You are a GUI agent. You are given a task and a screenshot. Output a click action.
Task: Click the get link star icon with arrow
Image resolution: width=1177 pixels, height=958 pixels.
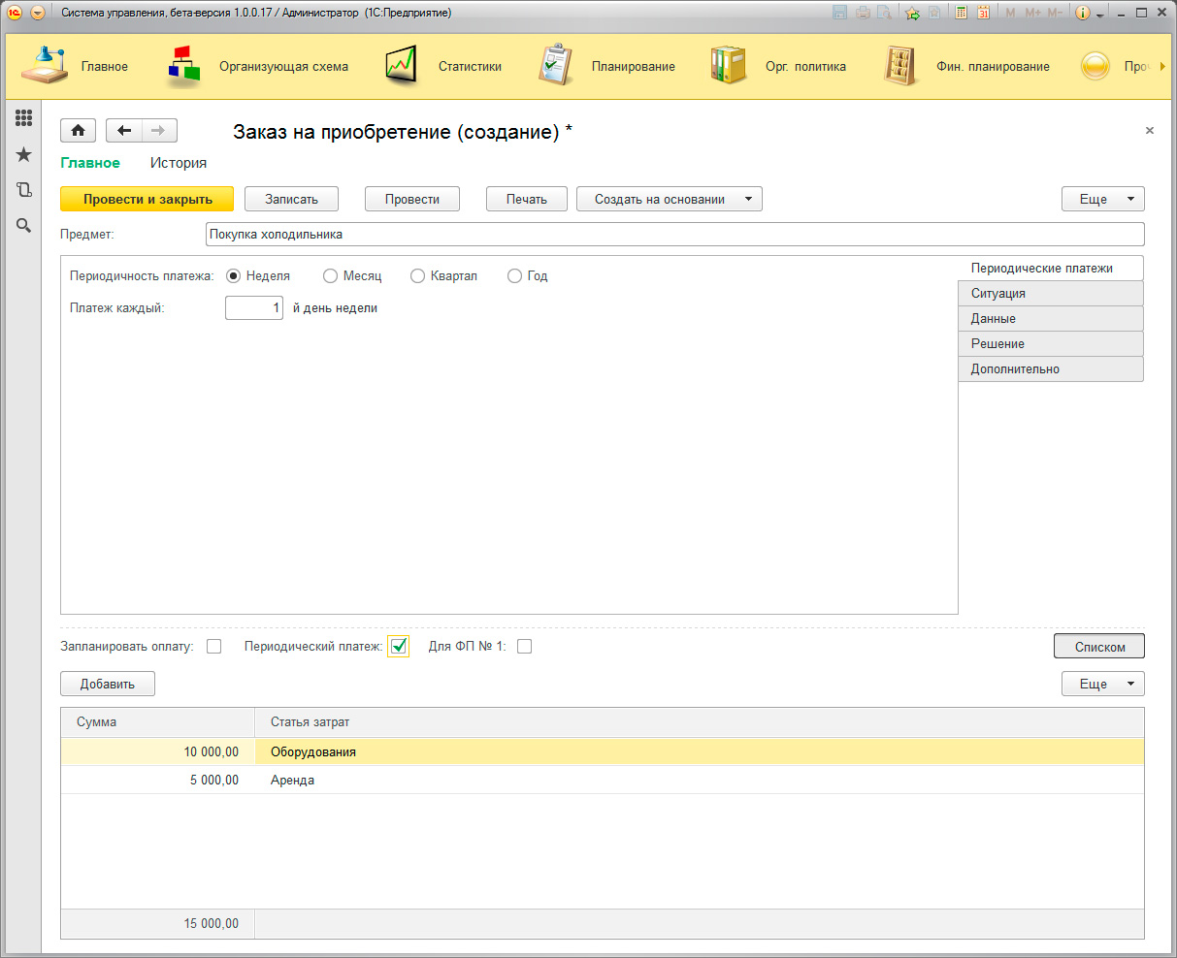(x=912, y=13)
